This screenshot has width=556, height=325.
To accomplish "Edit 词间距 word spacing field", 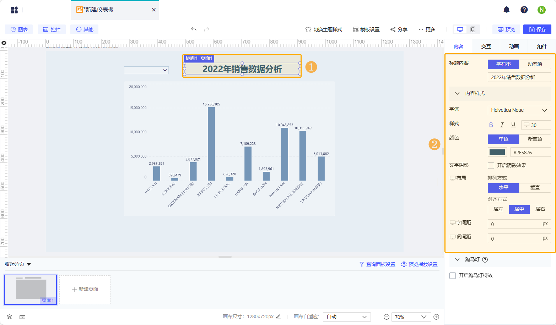I will [x=519, y=238].
